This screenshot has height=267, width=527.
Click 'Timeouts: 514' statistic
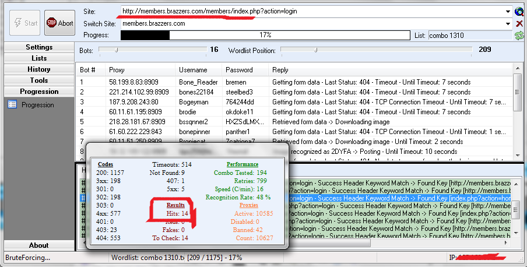[172, 164]
